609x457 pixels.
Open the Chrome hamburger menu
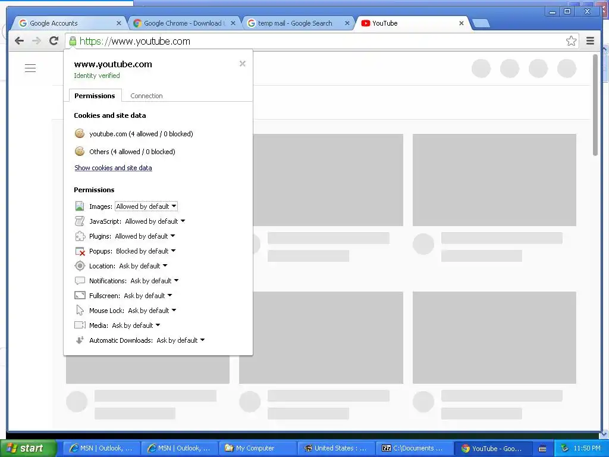point(590,41)
